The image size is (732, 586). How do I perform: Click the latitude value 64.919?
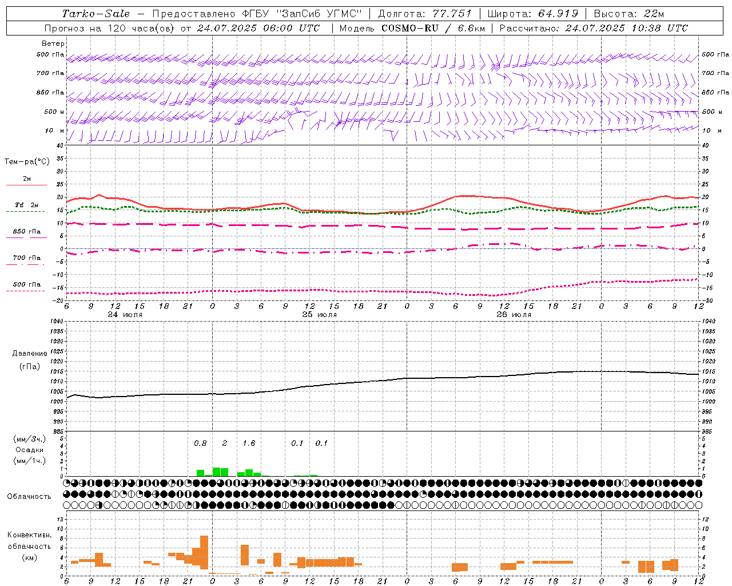tap(558, 14)
